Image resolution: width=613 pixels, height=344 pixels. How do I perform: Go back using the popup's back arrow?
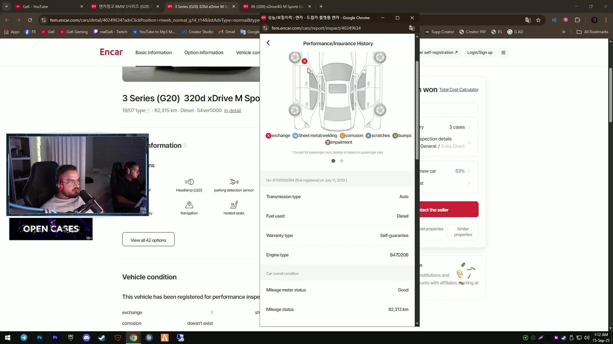click(x=268, y=43)
